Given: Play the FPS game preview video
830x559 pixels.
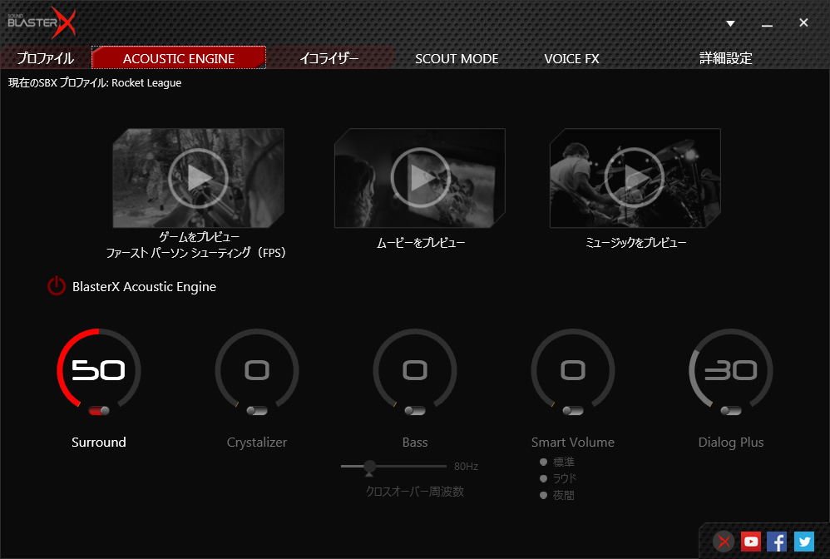Looking at the screenshot, I should pyautogui.click(x=198, y=177).
